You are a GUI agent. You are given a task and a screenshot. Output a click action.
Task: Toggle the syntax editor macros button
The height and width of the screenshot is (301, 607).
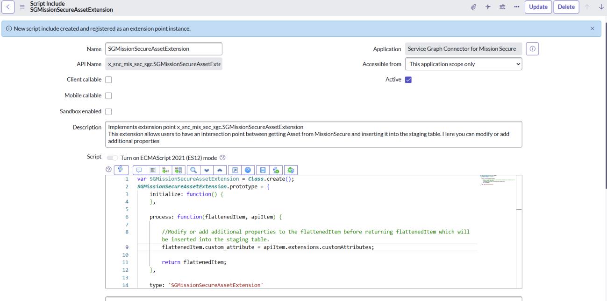[120, 170]
